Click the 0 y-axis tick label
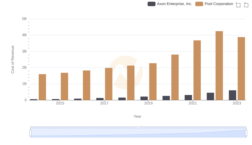The height and width of the screenshot is (145, 252). pyautogui.click(x=26, y=100)
